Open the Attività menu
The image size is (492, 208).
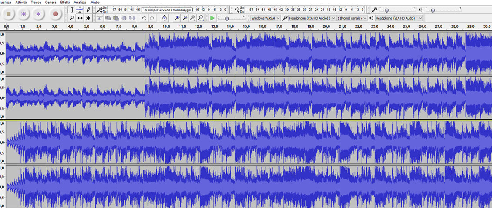point(21,2)
